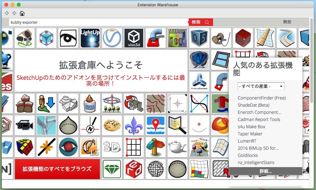The image size is (316, 190).
Task: Open the blue window frame icon
Action: coord(221,60)
